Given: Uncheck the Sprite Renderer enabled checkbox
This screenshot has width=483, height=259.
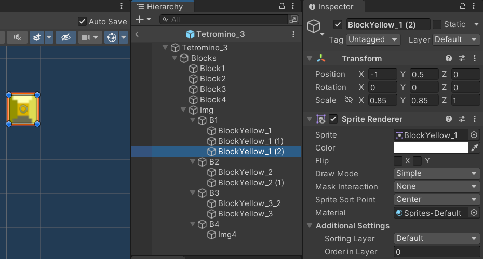Looking at the screenshot, I should [333, 119].
